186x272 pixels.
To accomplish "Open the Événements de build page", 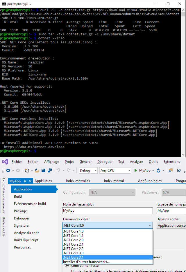I will coord(30,204).
